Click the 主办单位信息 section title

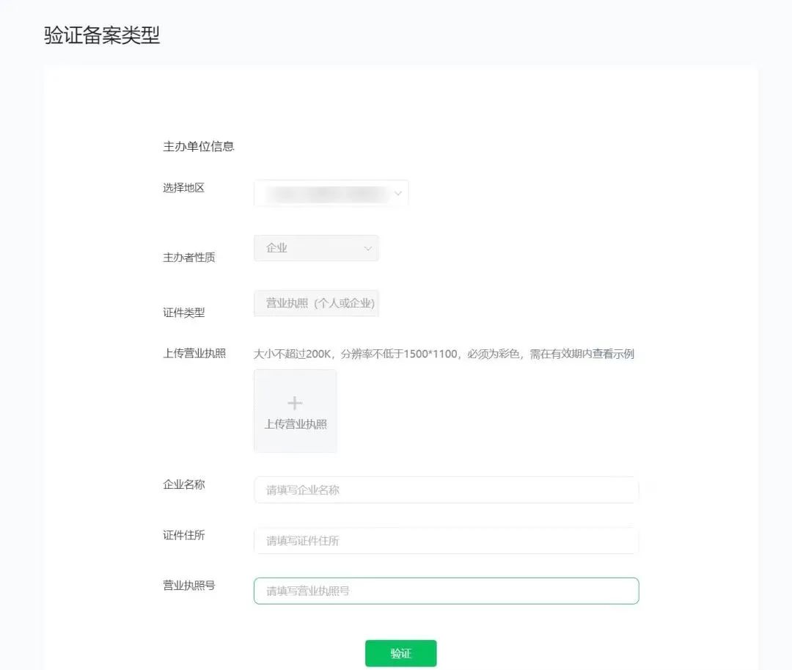[198, 146]
